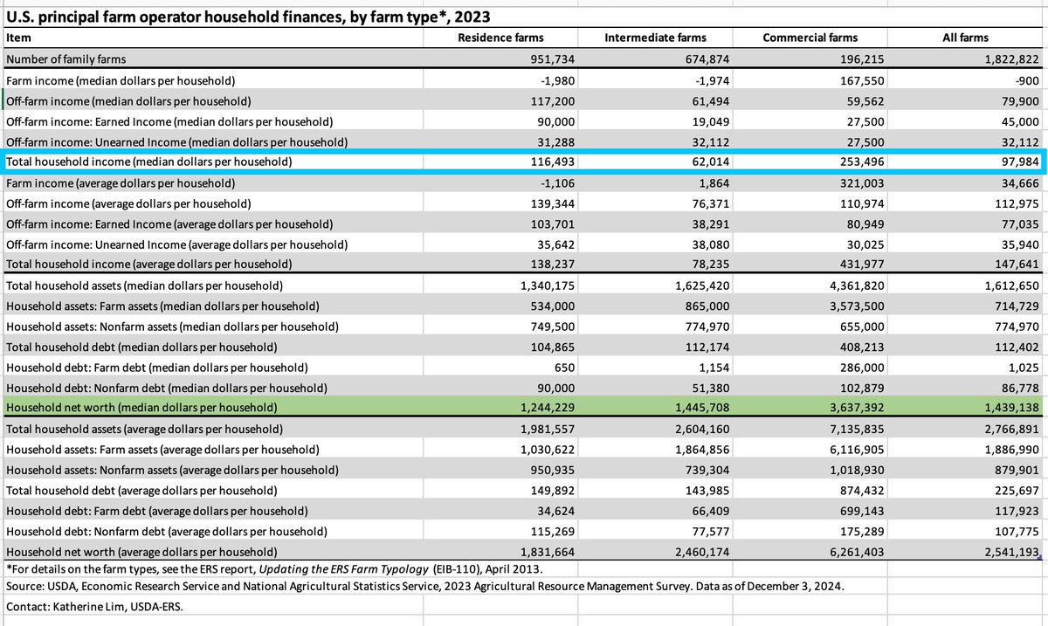Select 'Total household income (average dollars' row label
Viewport: 1048px width, 626px height.
tap(149, 264)
